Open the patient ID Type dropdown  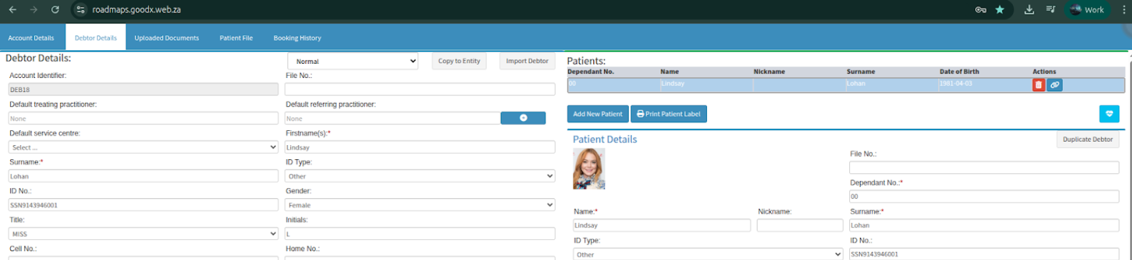(708, 254)
